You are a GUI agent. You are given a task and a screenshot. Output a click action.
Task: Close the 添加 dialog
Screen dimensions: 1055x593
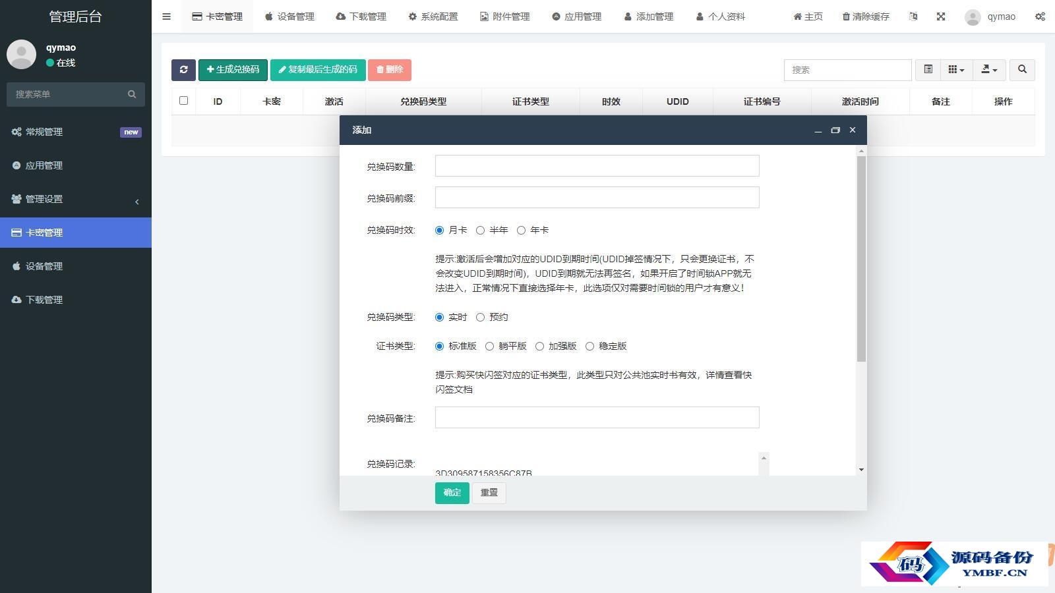(x=853, y=130)
